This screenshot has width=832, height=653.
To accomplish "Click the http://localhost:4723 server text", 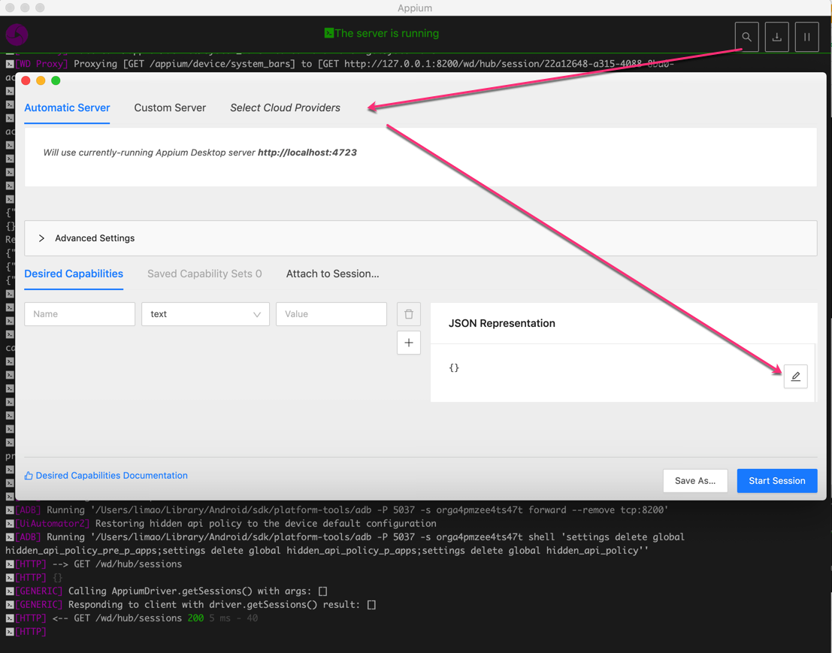I will coord(307,153).
